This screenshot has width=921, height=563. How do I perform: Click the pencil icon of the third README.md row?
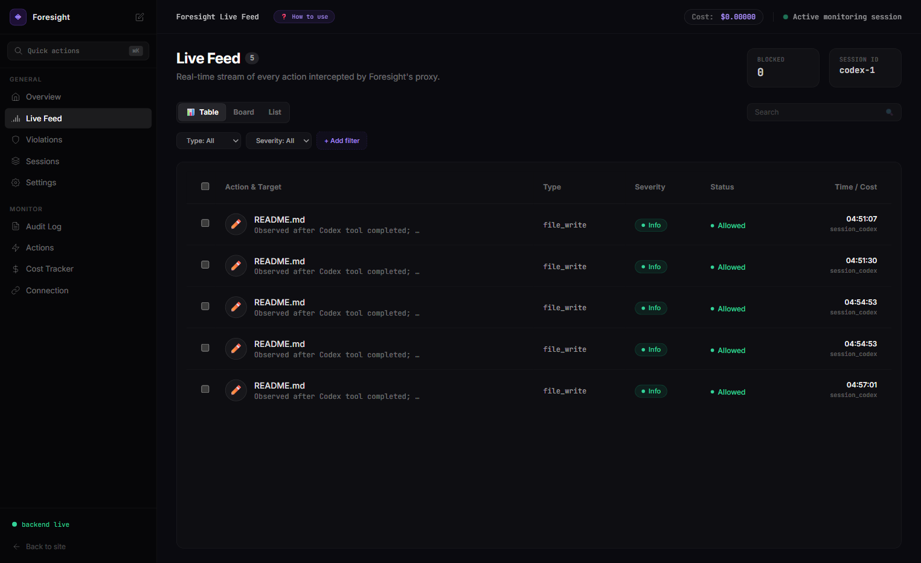tap(236, 307)
